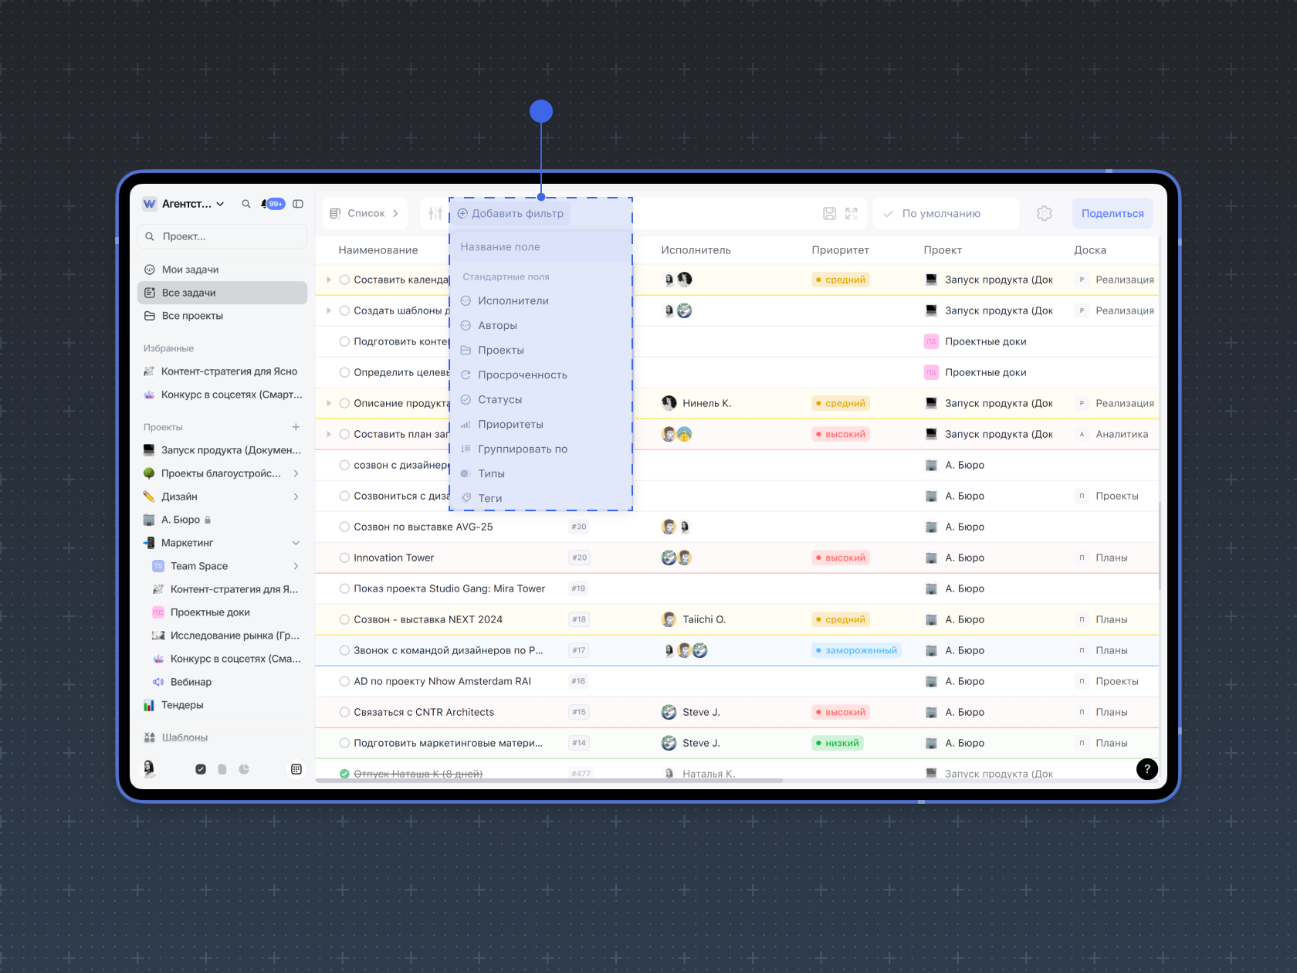Click the высокий priority tag on Innovation Tower
Screen dimensions: 1297x973
point(841,558)
